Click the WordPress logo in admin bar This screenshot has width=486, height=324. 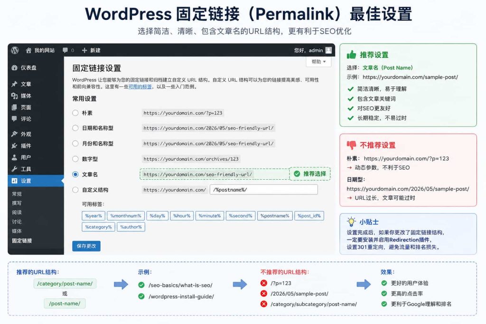tap(15, 50)
